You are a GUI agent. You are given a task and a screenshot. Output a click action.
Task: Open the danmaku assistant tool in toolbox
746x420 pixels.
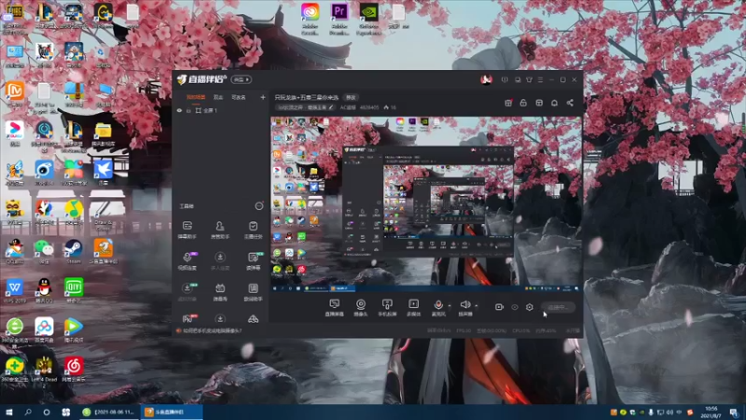tap(187, 230)
